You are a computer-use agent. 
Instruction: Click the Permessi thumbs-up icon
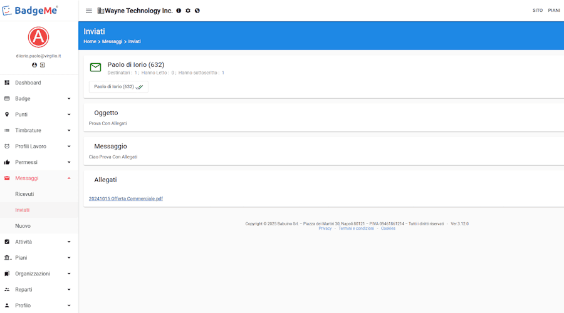(x=7, y=162)
